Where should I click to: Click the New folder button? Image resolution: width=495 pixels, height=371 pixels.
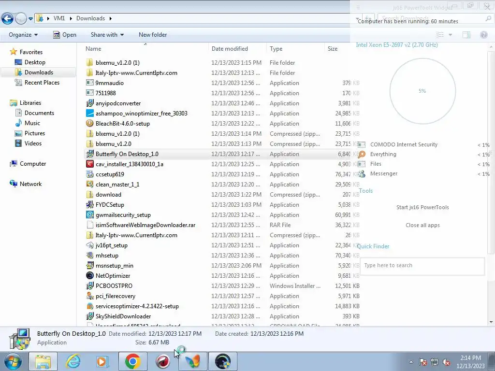pyautogui.click(x=153, y=35)
